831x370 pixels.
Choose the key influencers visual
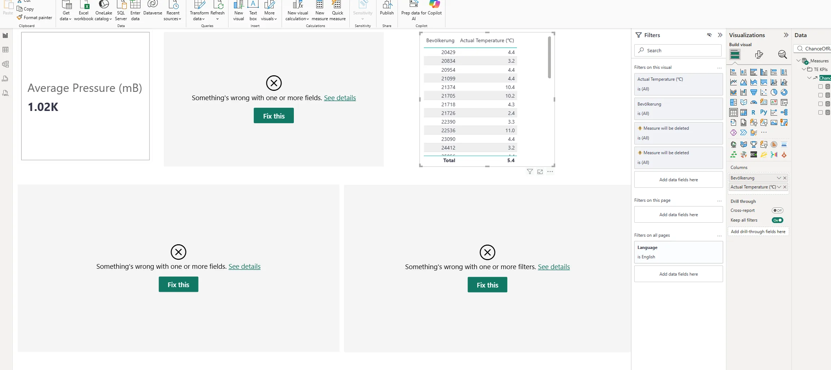point(774,113)
